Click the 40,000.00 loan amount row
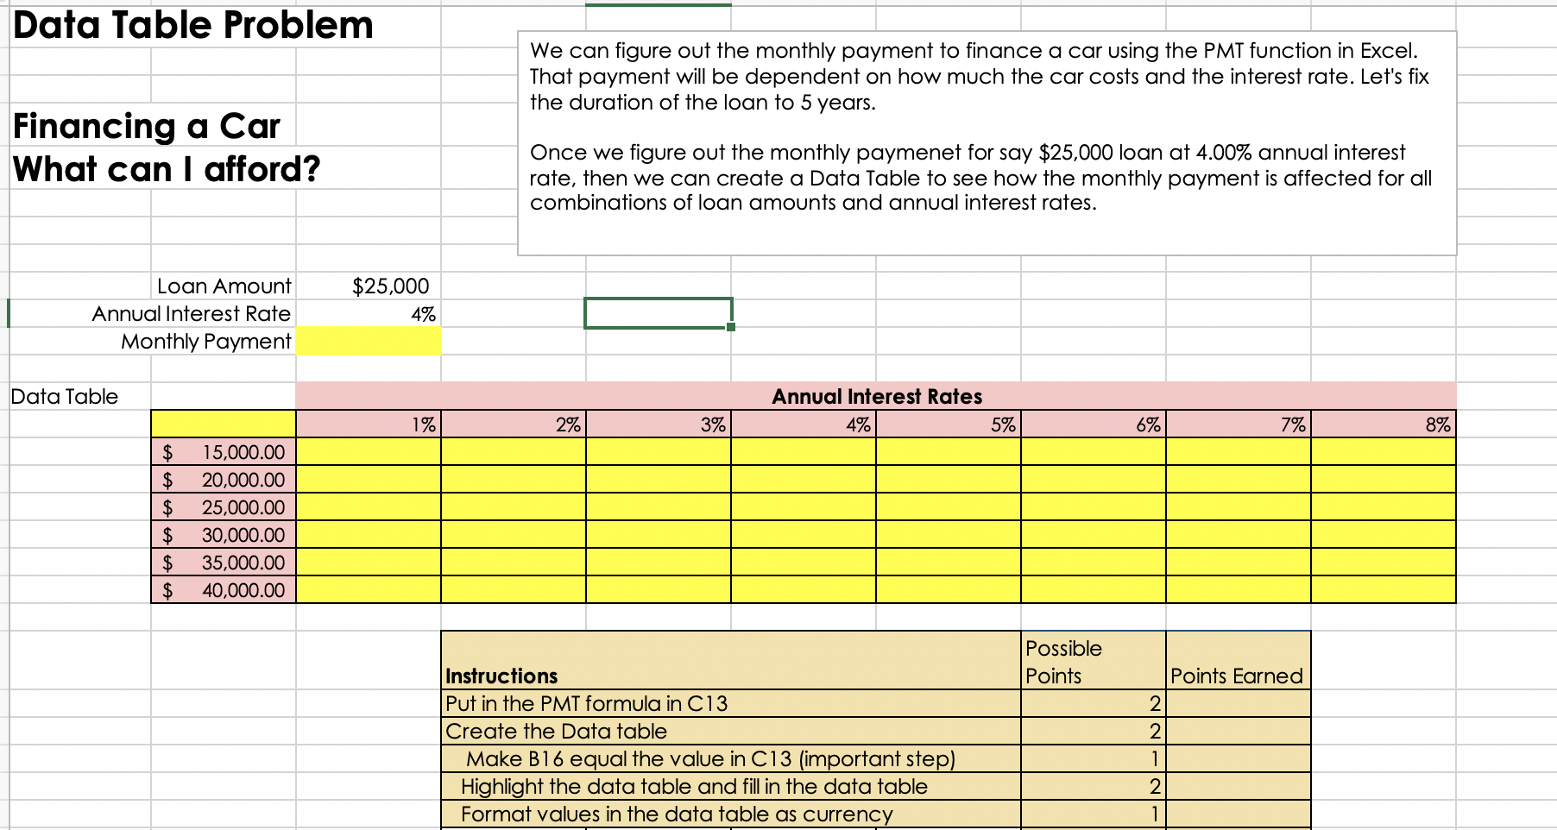This screenshot has height=830, width=1557. click(224, 589)
